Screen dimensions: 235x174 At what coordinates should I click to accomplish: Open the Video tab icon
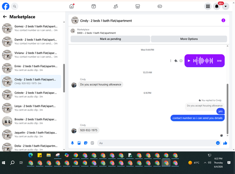94,6
